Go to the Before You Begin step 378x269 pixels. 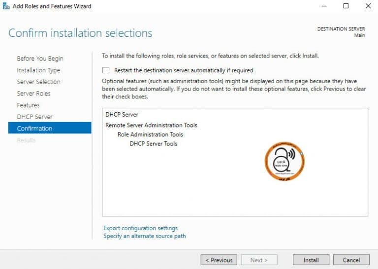[40, 59]
